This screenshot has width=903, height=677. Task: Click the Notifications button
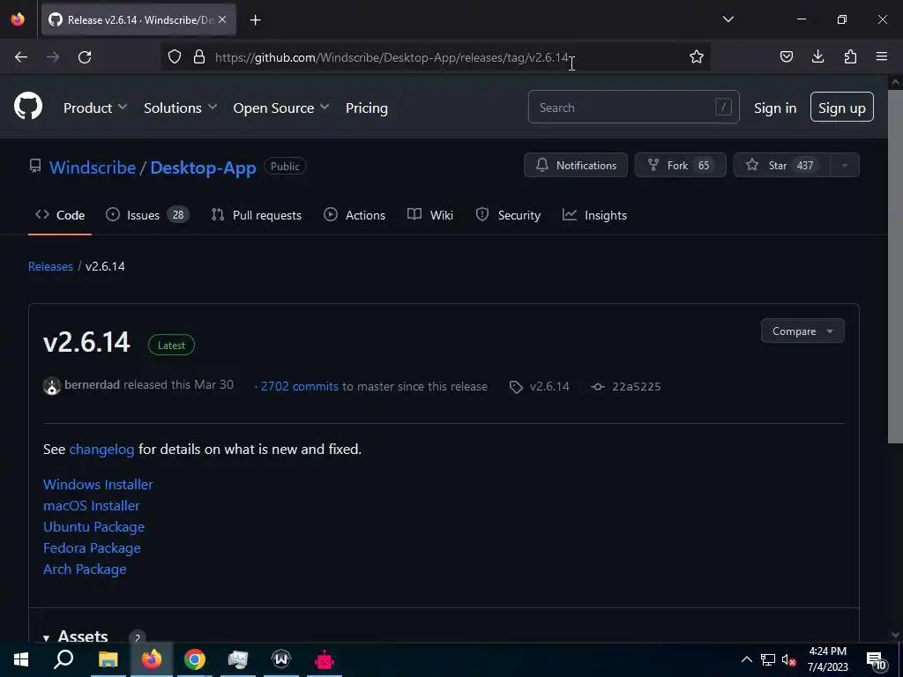point(575,165)
